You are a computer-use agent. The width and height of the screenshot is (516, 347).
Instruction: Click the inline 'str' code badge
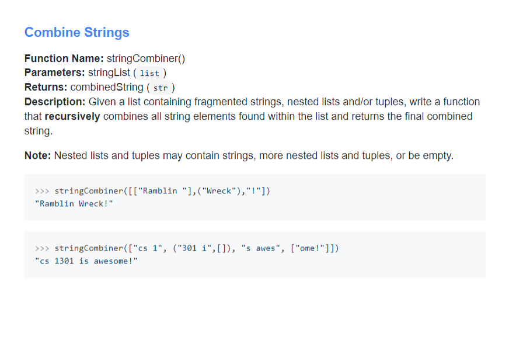click(x=161, y=88)
